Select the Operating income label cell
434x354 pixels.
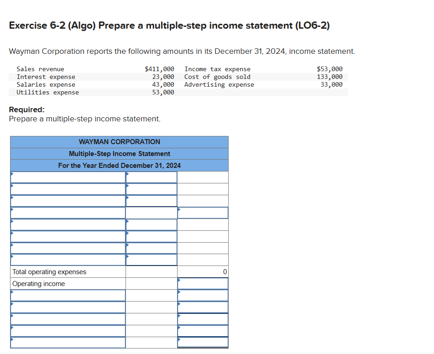coord(68,283)
